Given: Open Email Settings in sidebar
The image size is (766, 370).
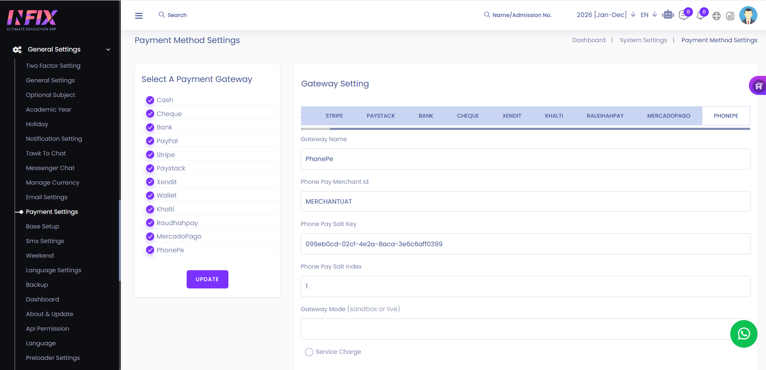Looking at the screenshot, I should [x=47, y=197].
